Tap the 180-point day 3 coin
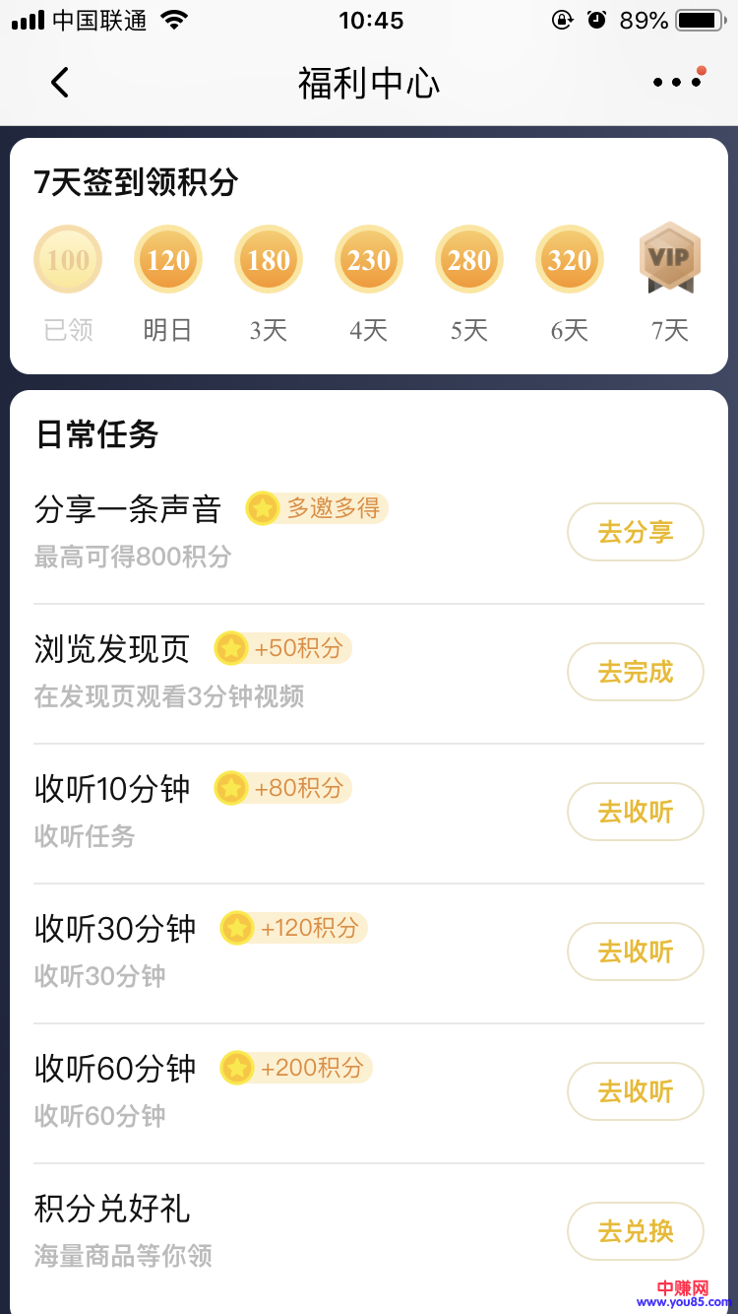 click(x=269, y=260)
